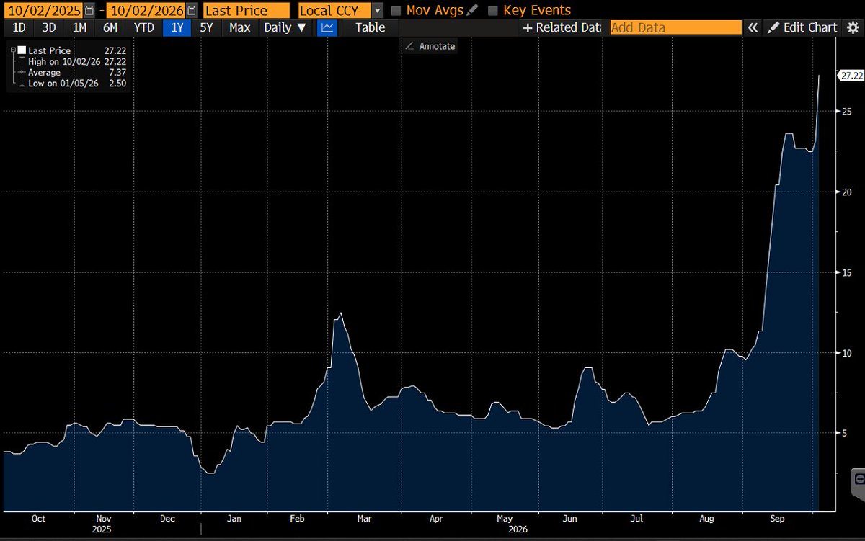
Task: Select the YTD range tab
Action: tap(143, 27)
